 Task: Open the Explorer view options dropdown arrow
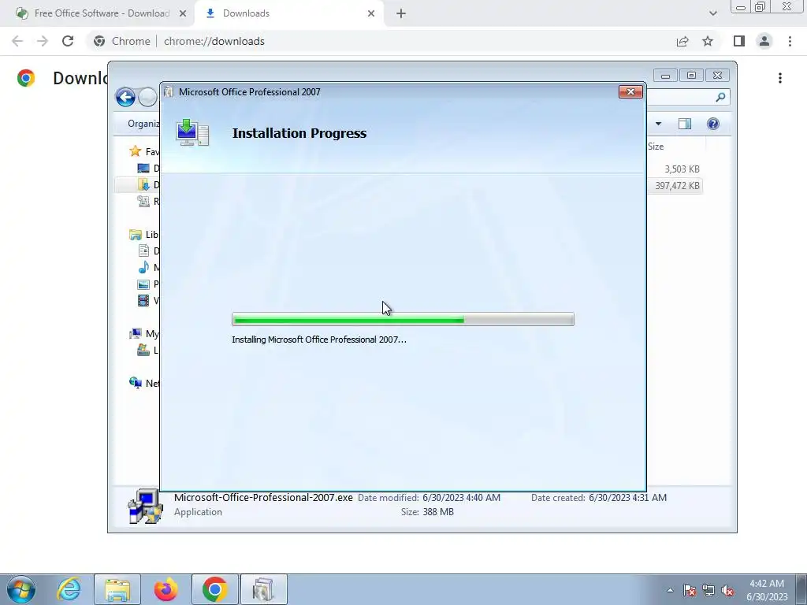[x=658, y=124]
